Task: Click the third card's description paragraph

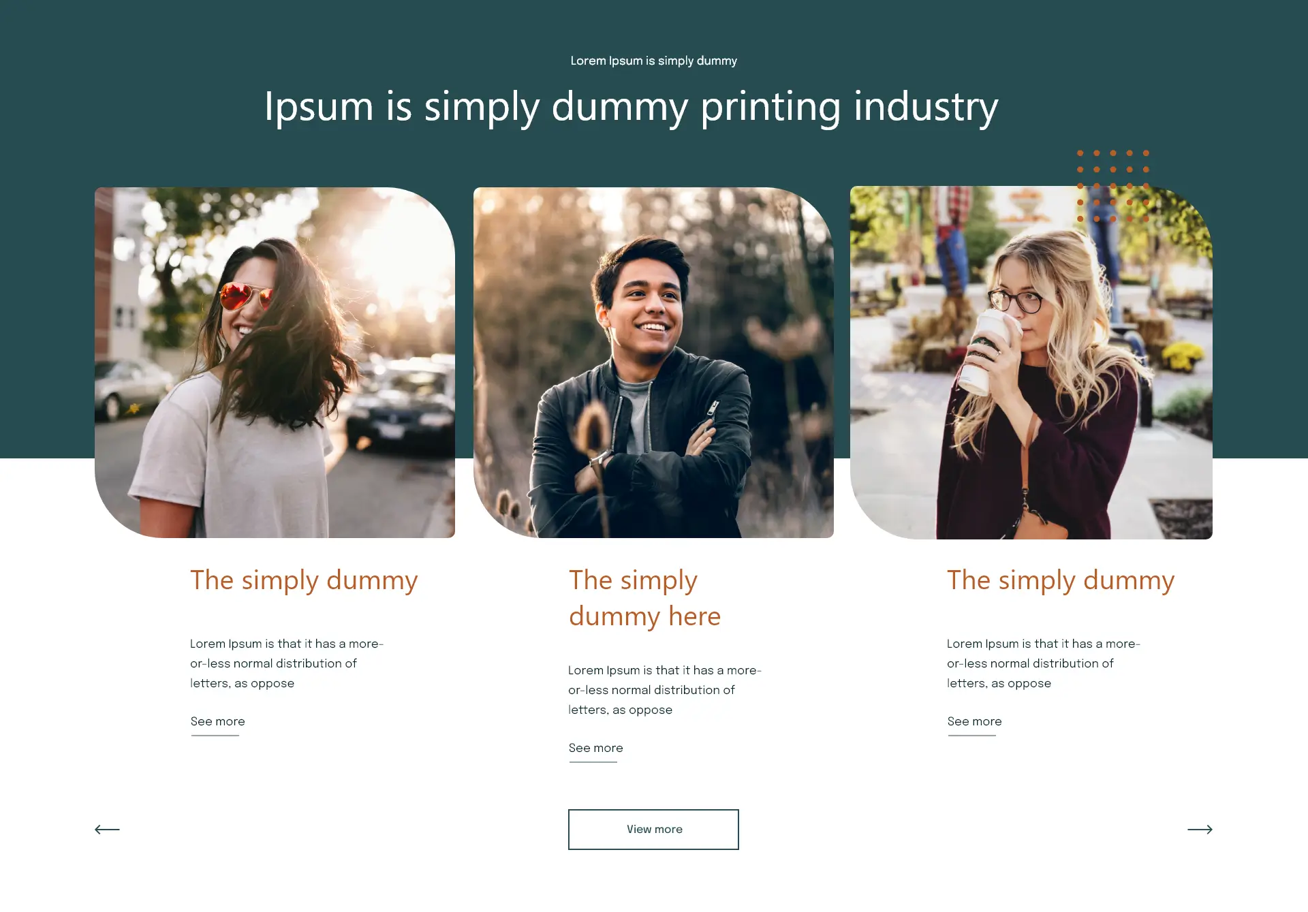Action: tap(1044, 663)
